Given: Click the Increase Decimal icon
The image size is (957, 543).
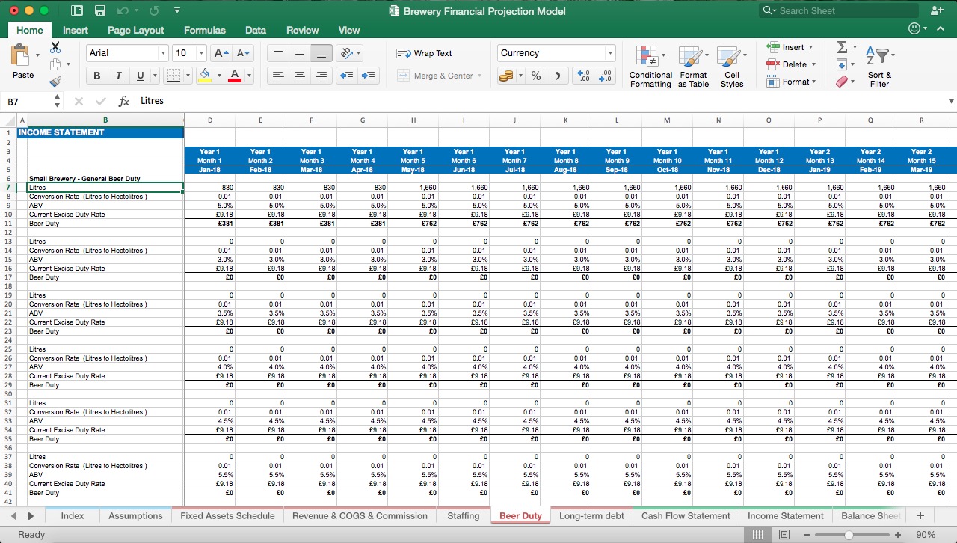Looking at the screenshot, I should pos(583,76).
